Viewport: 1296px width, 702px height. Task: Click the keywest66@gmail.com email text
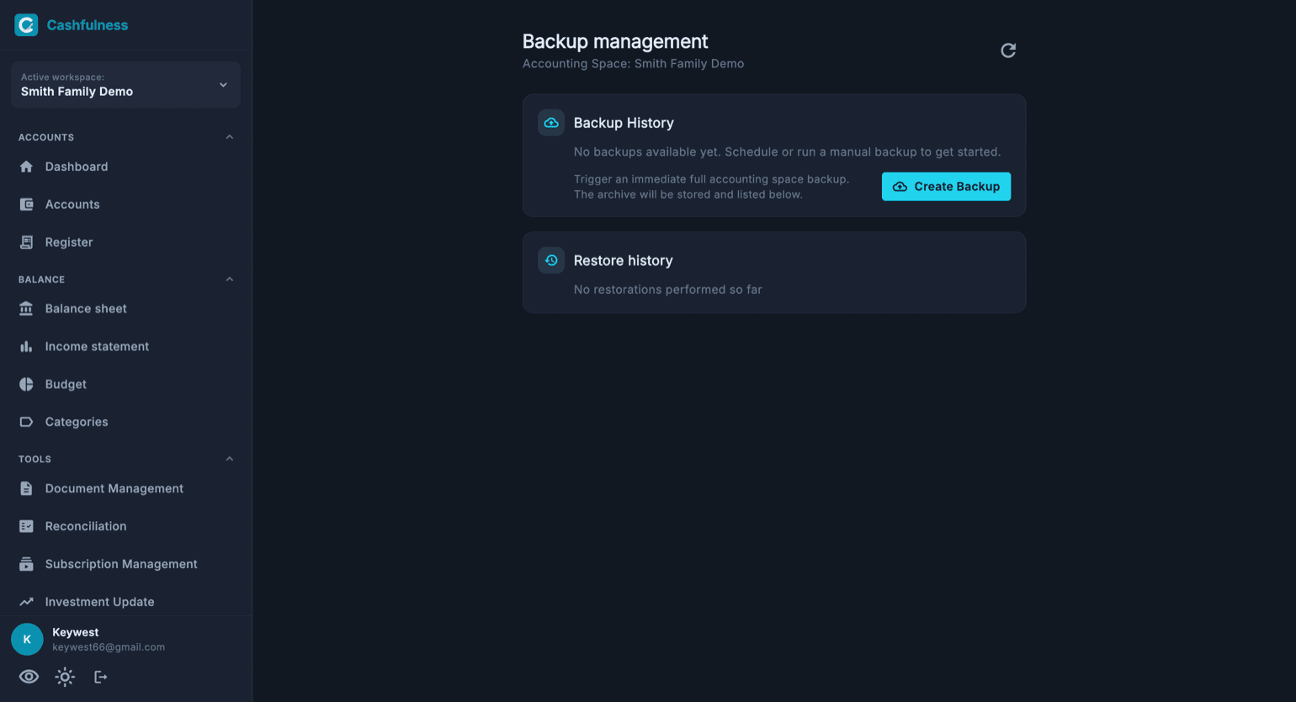pyautogui.click(x=109, y=647)
